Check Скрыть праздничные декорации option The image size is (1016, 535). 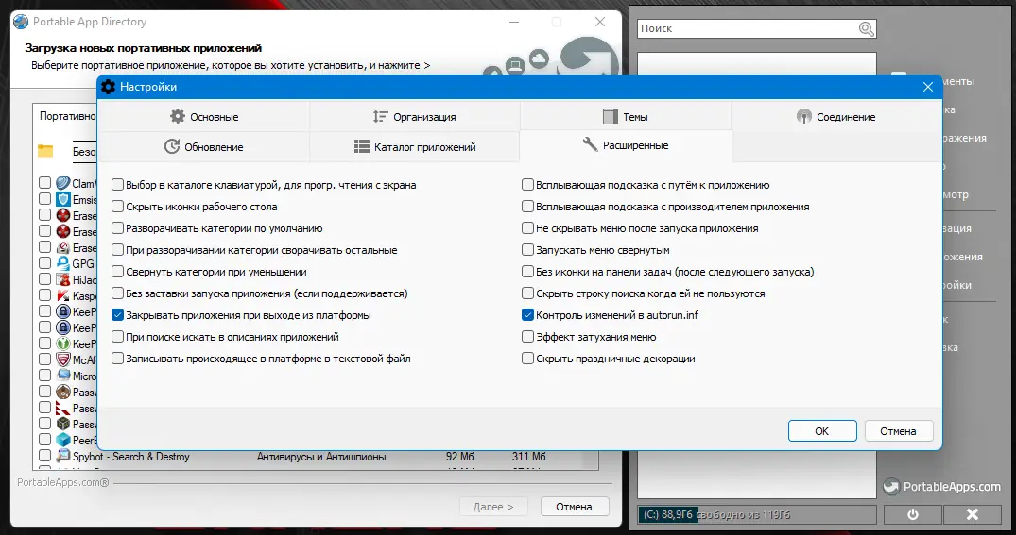[x=527, y=359]
